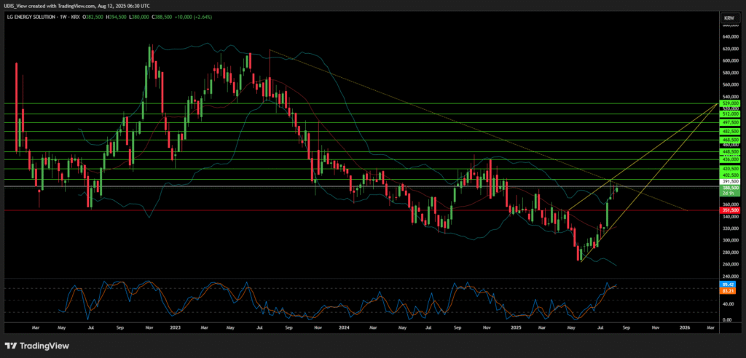Select the 448,500 green price level tag
746x358 pixels.
tap(730, 152)
